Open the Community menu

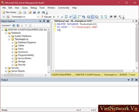(64, 8)
